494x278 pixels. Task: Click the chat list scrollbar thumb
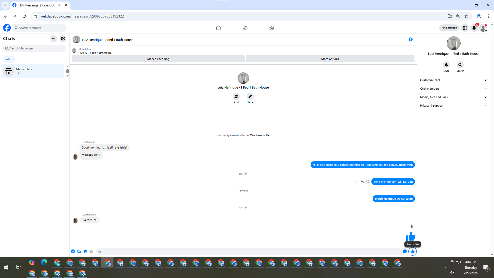tap(67, 71)
